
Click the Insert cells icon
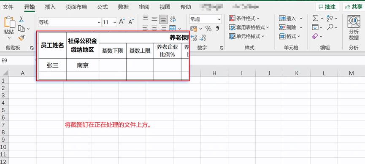click(282, 19)
